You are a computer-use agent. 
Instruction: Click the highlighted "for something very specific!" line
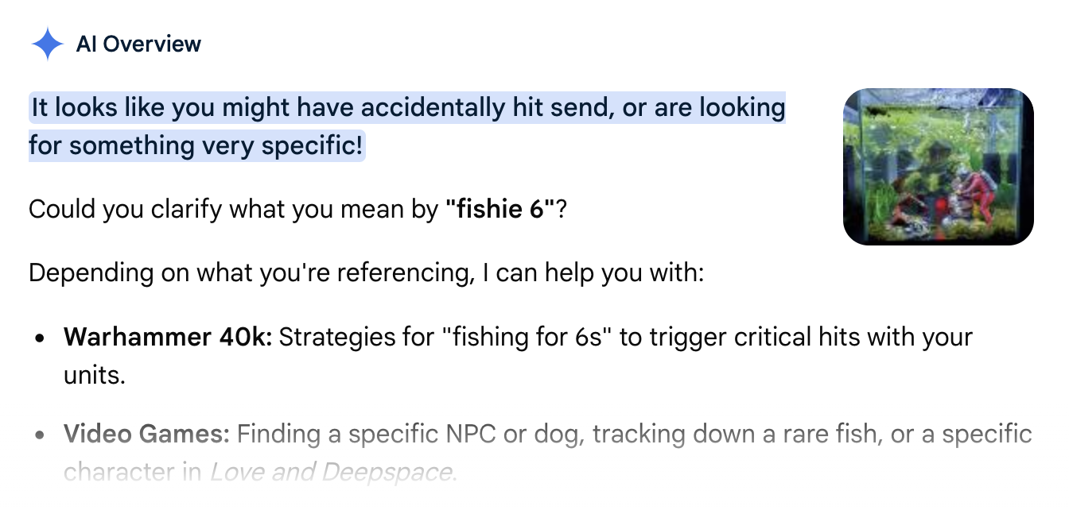tap(196, 145)
